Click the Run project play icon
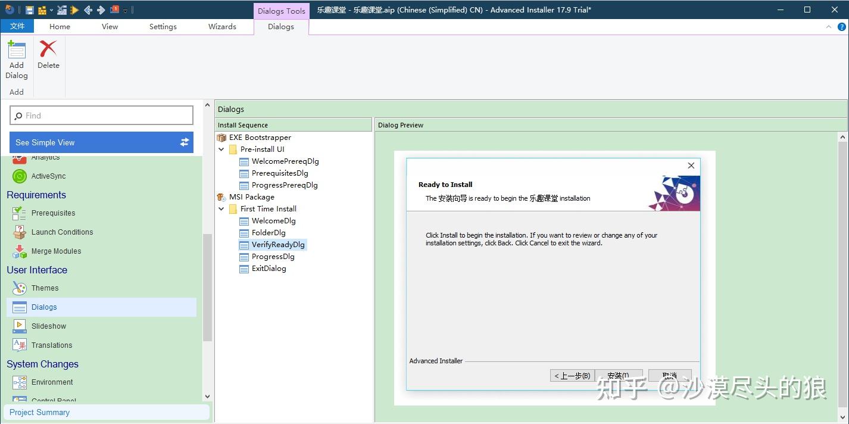The width and height of the screenshot is (849, 424). pyautogui.click(x=74, y=10)
